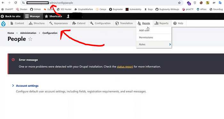Viewport: 224px width, 119px height.
Task: Click the cookie extension icon
Action: (x=201, y=3)
